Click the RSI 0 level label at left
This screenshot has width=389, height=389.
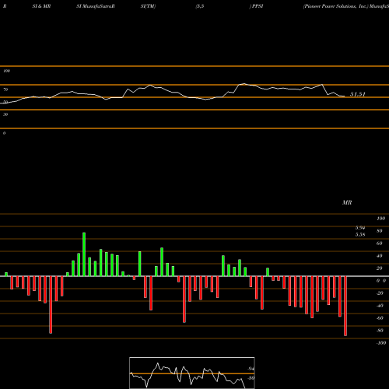coord(4,133)
